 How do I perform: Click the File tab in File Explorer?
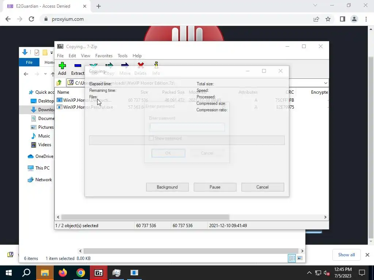tap(29, 62)
